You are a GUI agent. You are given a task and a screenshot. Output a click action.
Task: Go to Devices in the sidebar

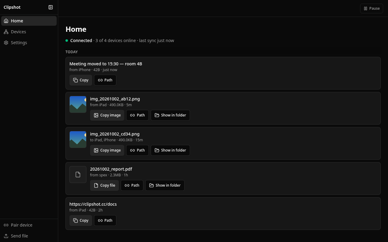29,32
